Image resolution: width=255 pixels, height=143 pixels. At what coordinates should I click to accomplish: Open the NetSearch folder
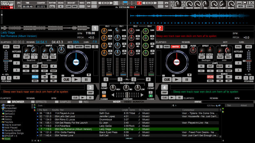tap(10, 111)
